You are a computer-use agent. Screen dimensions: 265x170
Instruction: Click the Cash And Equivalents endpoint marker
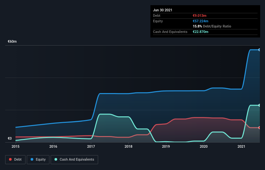point(260,105)
